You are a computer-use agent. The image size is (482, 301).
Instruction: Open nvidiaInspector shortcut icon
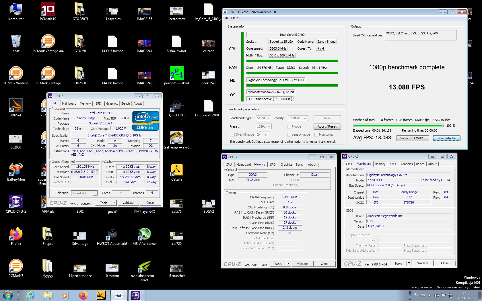click(145, 271)
